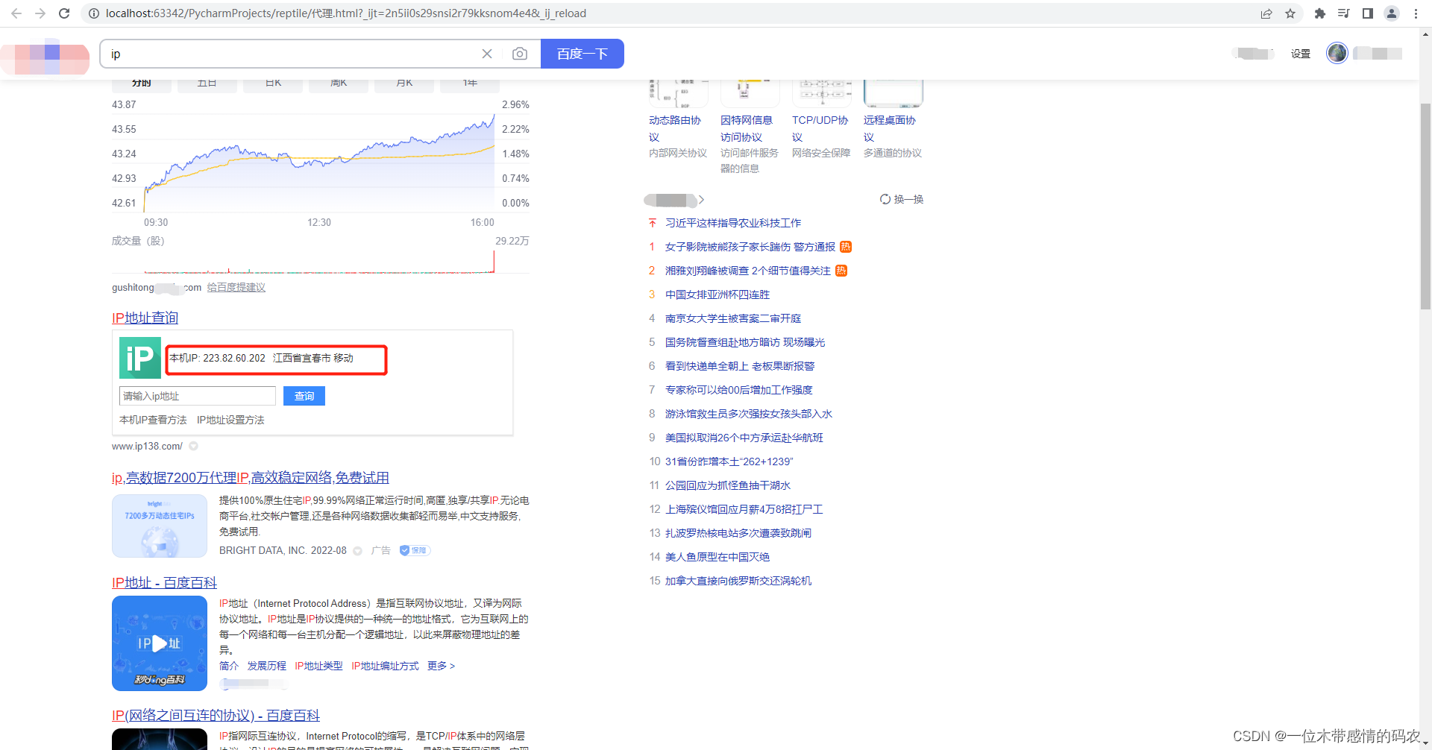Open the 本机IP查看方法 link
Image resolution: width=1432 pixels, height=750 pixels.
153,420
